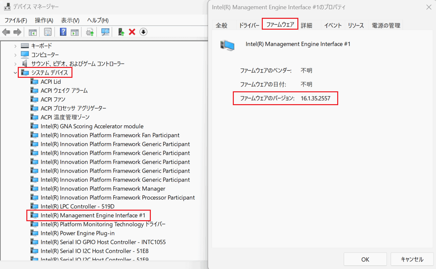Click the ファームウェアの日付 label

click(x=263, y=84)
